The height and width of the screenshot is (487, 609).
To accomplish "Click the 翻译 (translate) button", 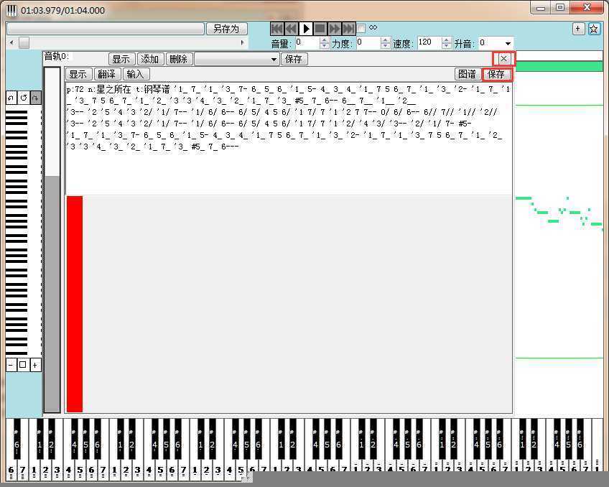I will click(107, 74).
